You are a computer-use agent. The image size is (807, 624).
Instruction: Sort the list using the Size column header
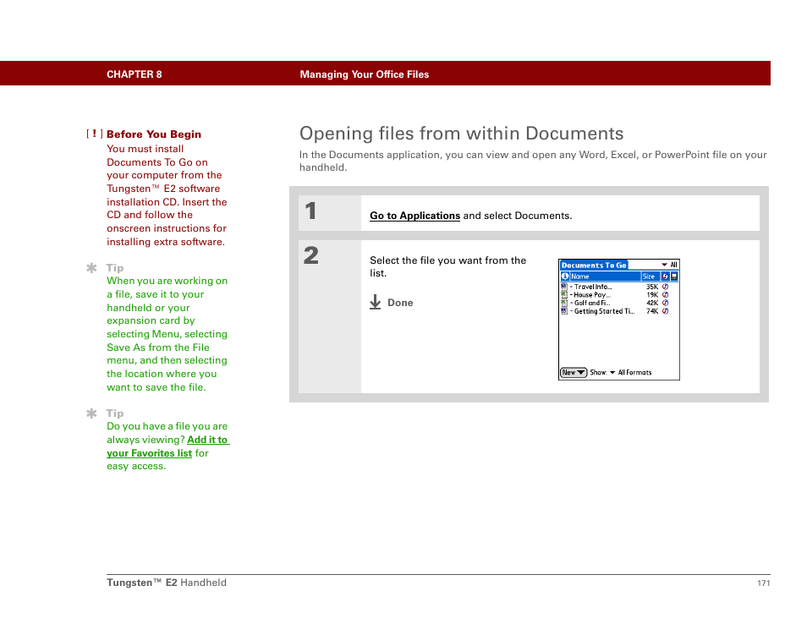coord(651,276)
